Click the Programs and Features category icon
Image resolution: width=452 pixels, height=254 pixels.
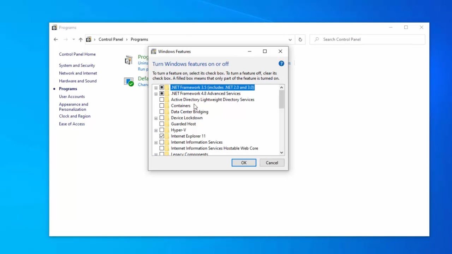tap(129, 60)
